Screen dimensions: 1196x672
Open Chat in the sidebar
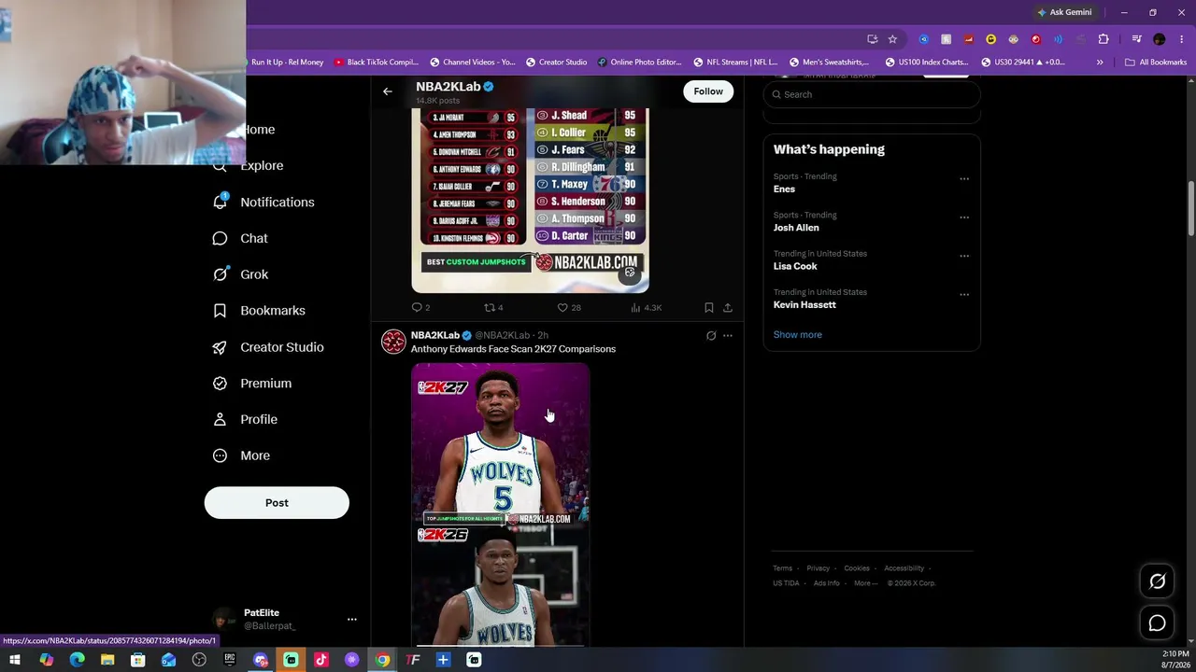click(x=240, y=238)
